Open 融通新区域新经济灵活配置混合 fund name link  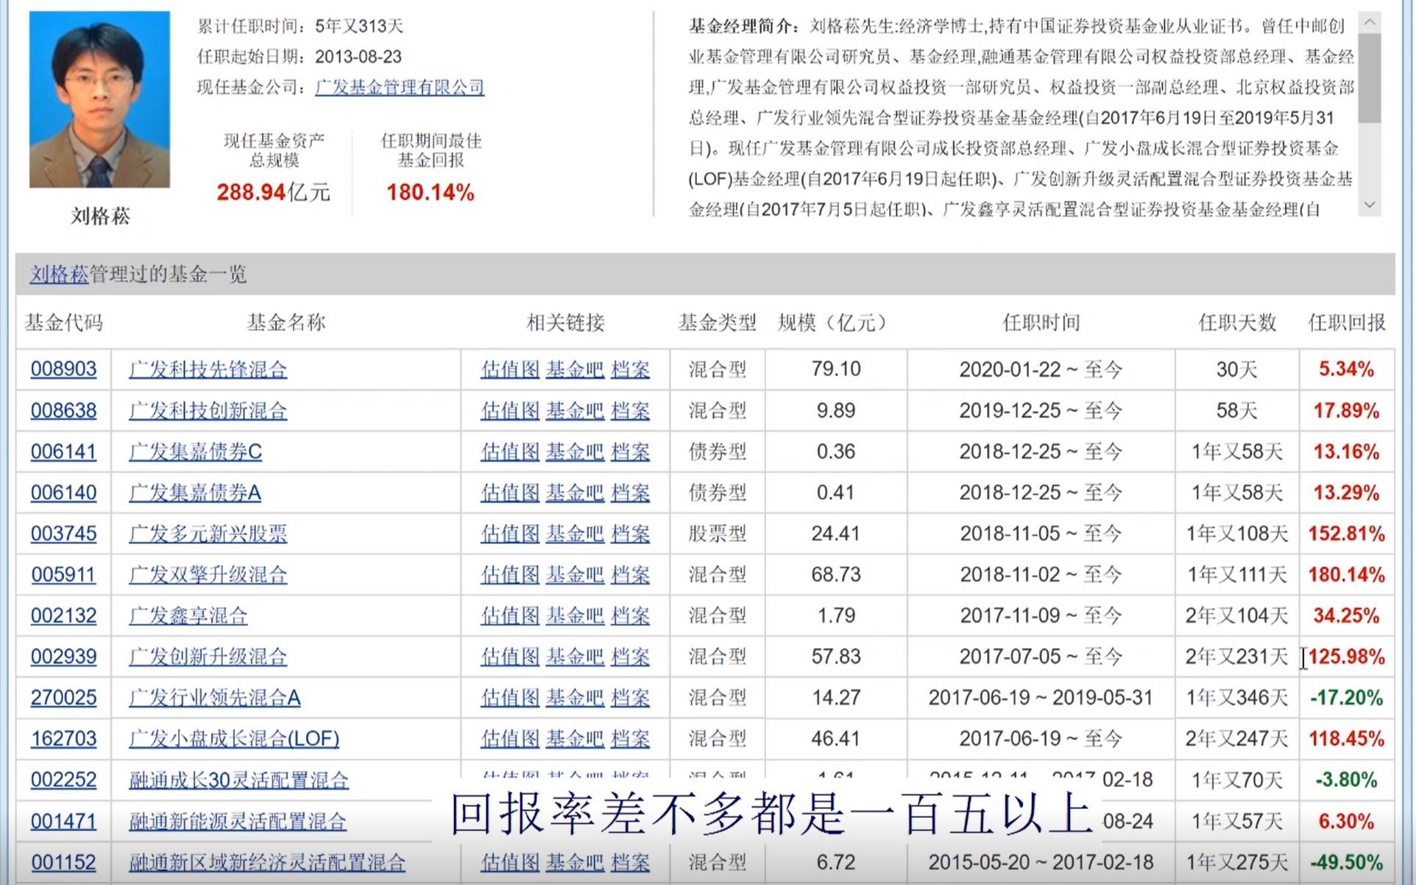[x=267, y=864]
